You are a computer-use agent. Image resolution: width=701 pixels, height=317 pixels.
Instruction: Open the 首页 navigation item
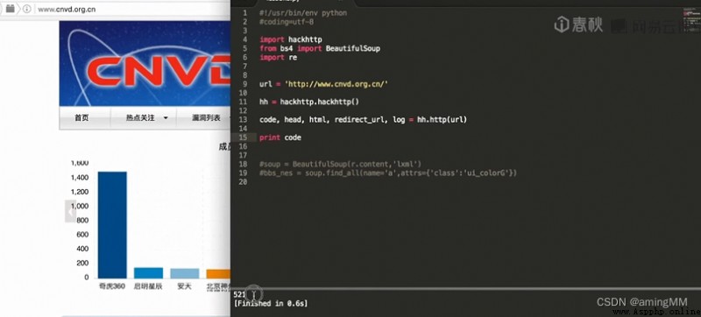(81, 118)
